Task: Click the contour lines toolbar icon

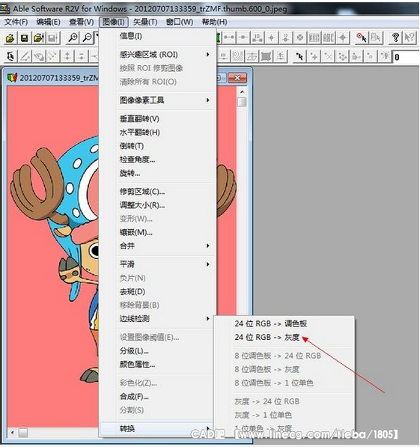Action: point(237,56)
